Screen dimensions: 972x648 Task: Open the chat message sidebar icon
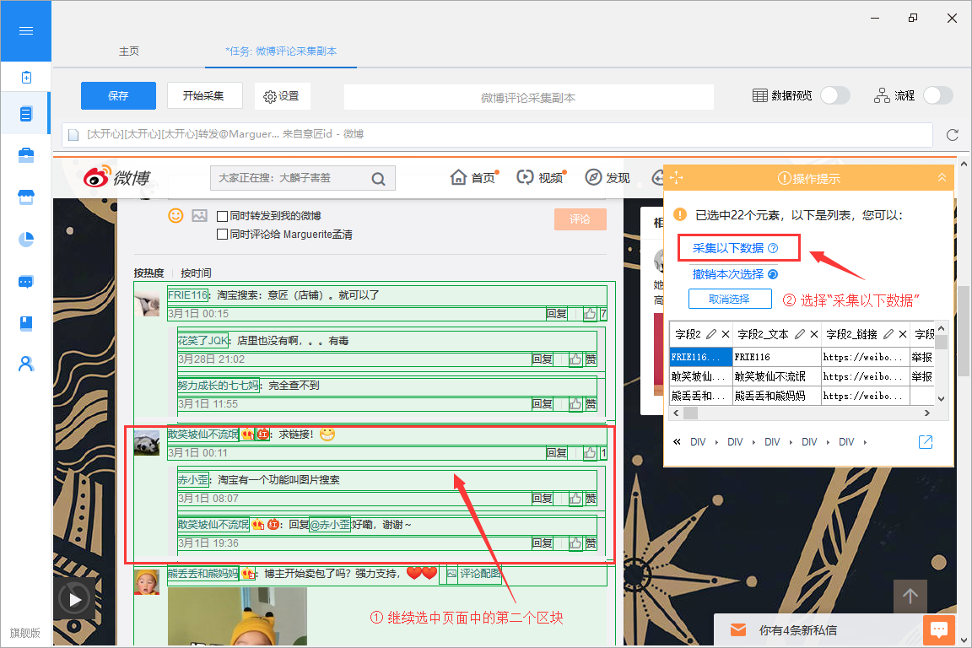pos(26,282)
